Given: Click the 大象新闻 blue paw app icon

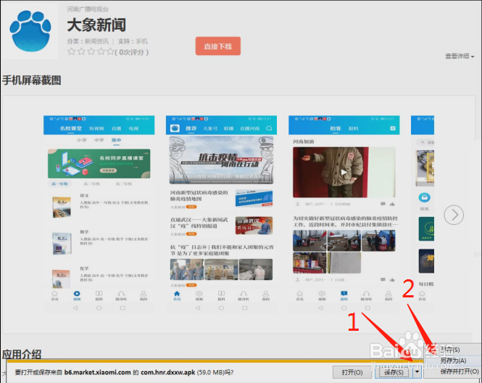Looking at the screenshot, I should [x=30, y=30].
